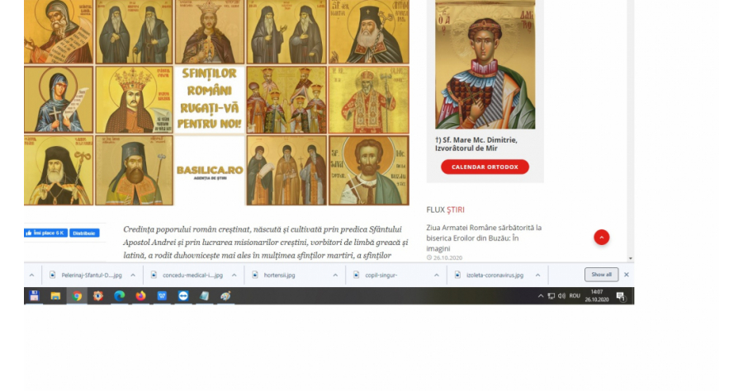743x391 pixels.
Task: Switch to Google Chrome in taskbar
Action: click(77, 296)
